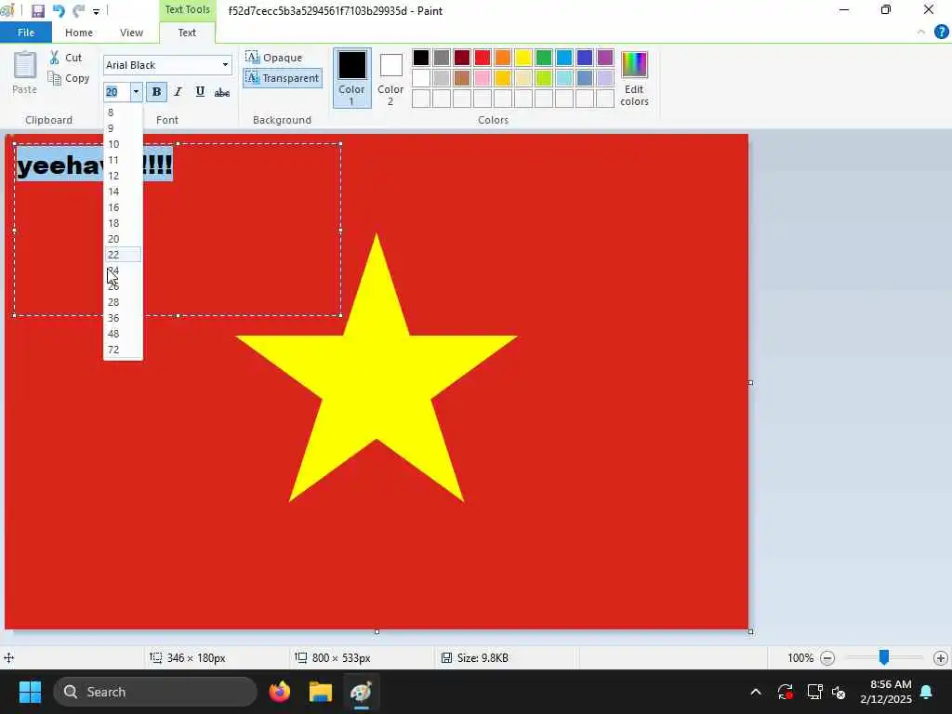Image resolution: width=952 pixels, height=714 pixels.
Task: Click the zoom slider handle
Action: click(884, 657)
